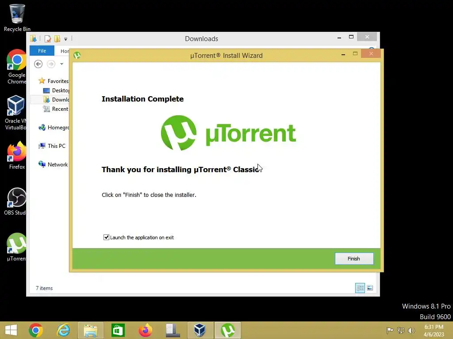Select Oracle VM VirtualBox desktop shortcut
This screenshot has height=339, width=453.
(x=15, y=113)
